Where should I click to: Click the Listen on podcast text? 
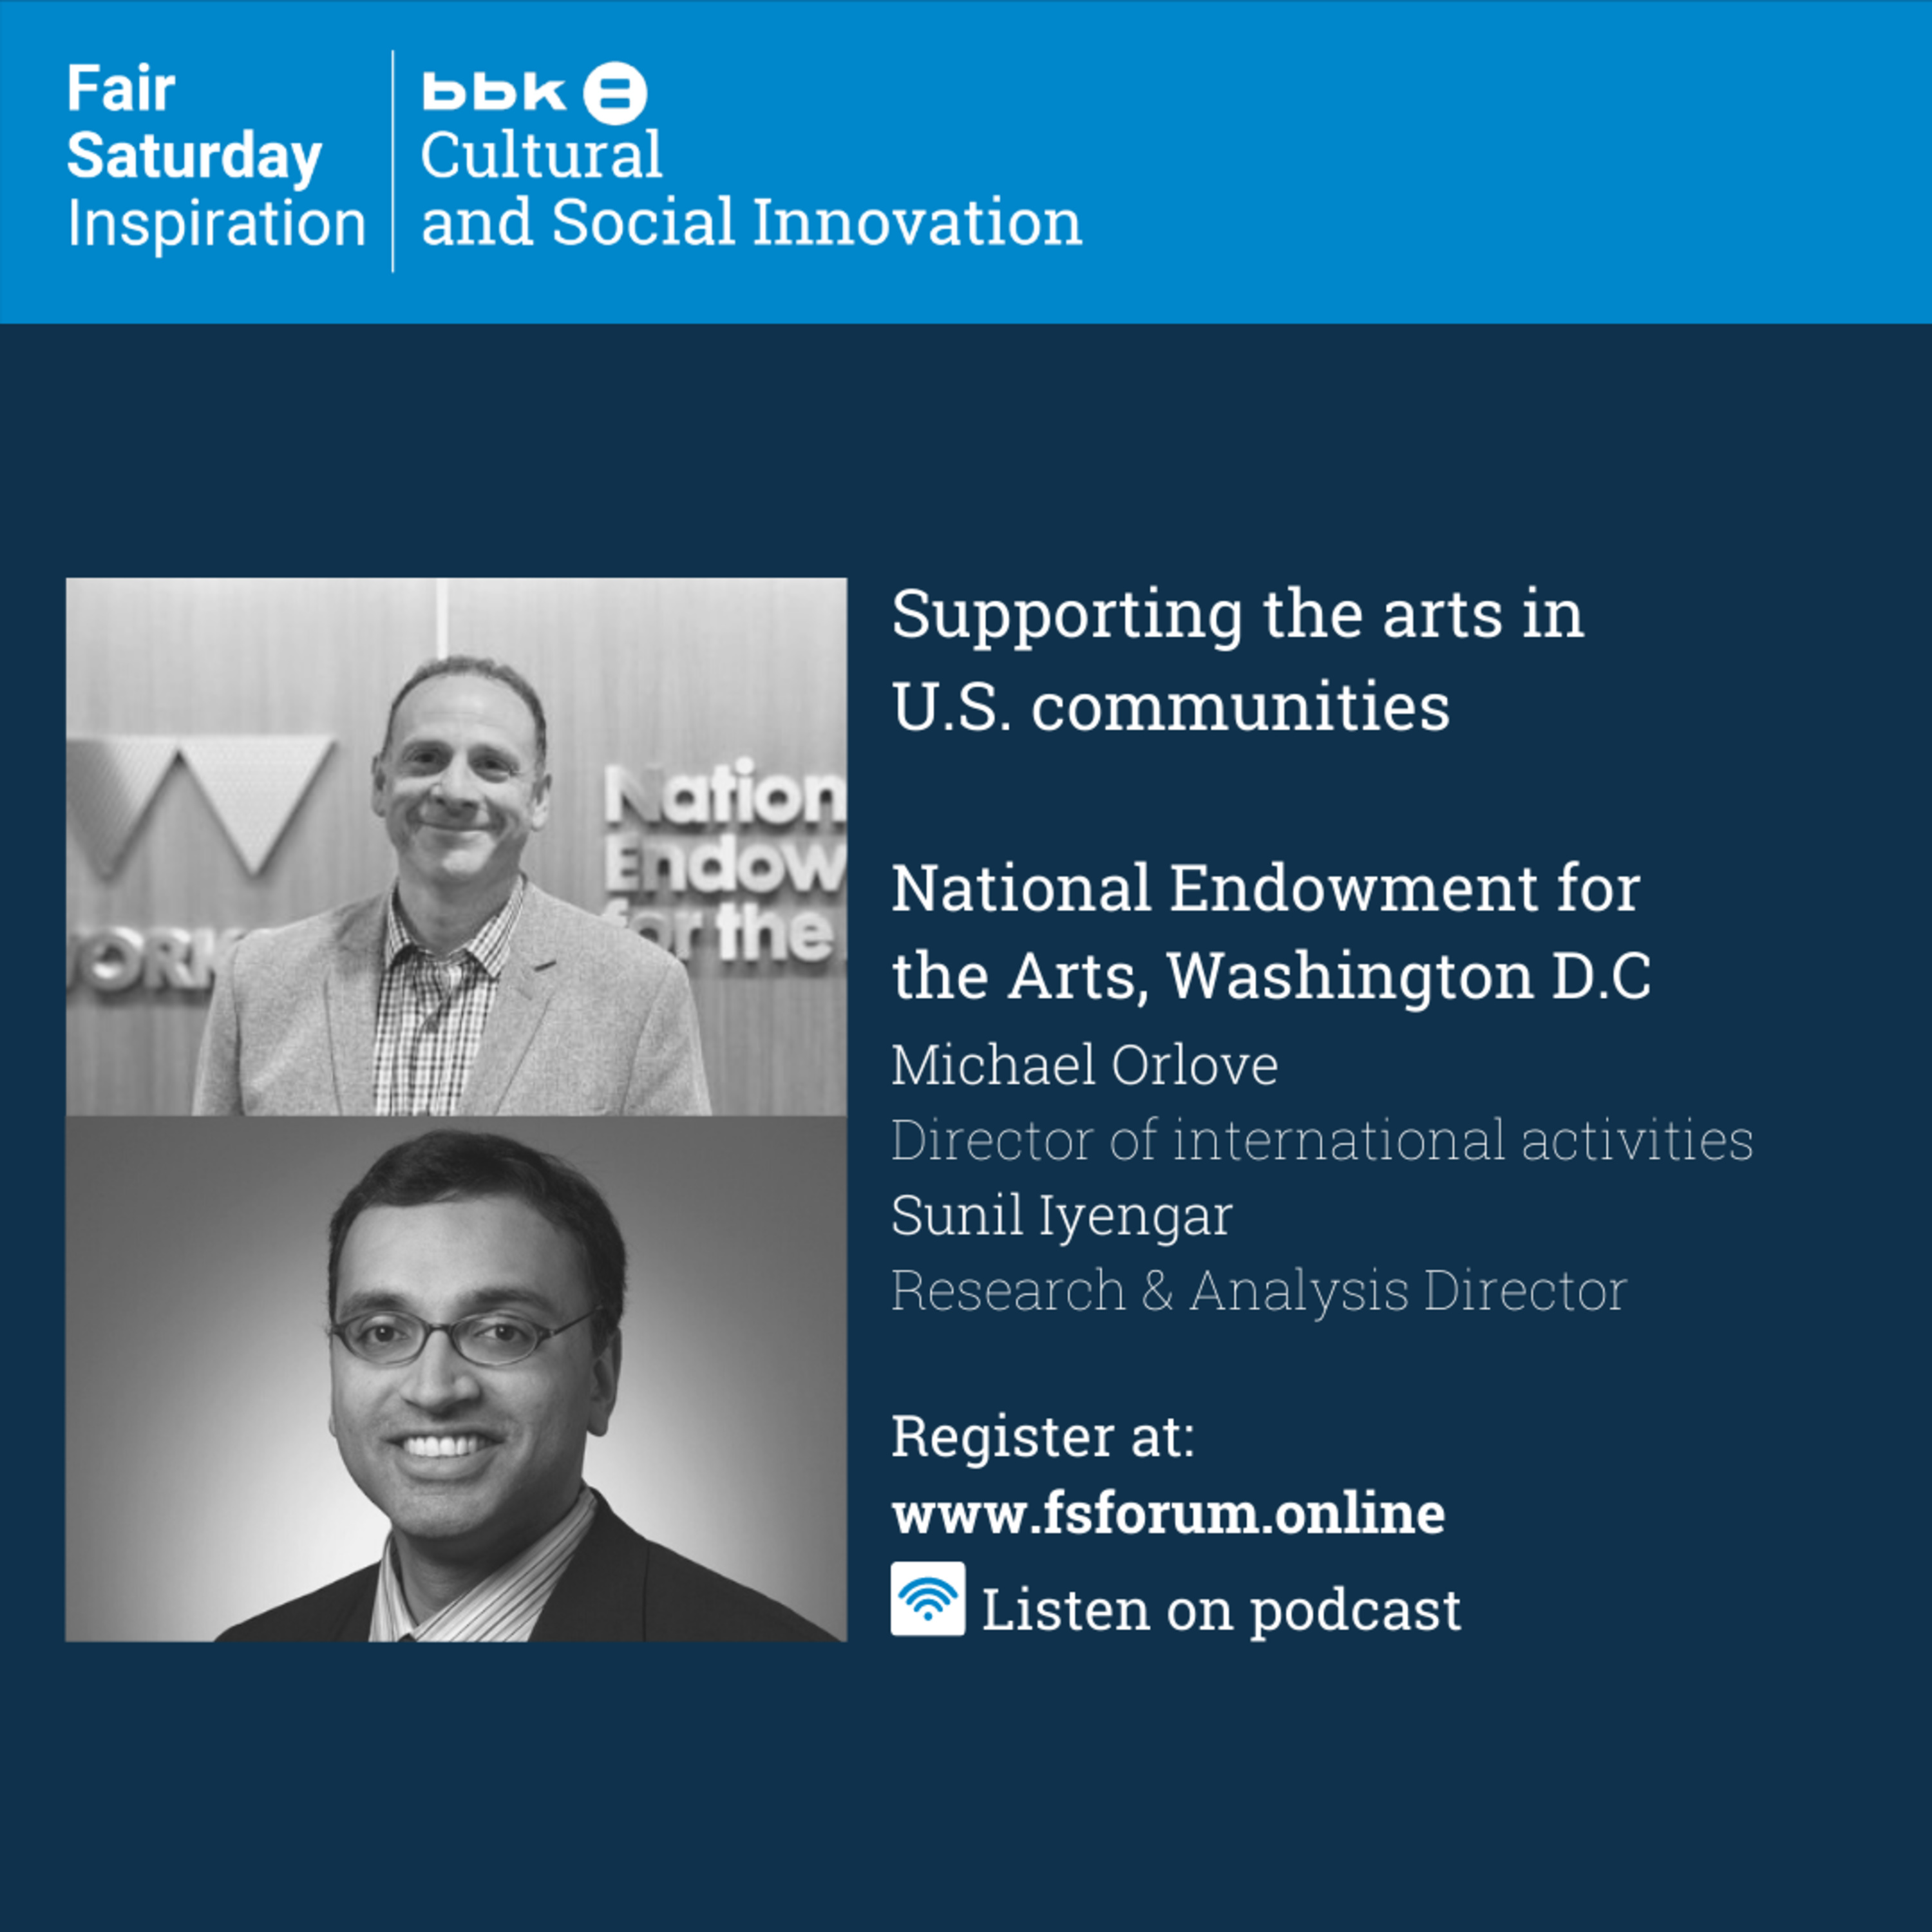pyautogui.click(x=1221, y=1609)
